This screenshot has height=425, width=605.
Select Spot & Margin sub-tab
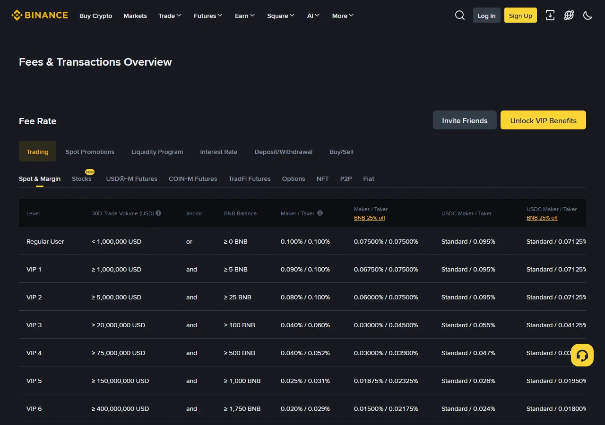(40, 178)
